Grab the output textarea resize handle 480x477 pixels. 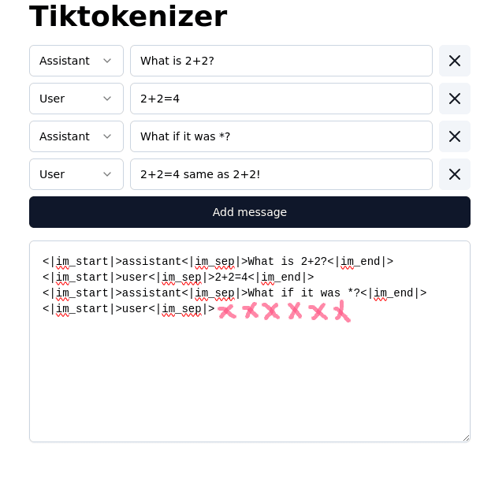click(465, 437)
